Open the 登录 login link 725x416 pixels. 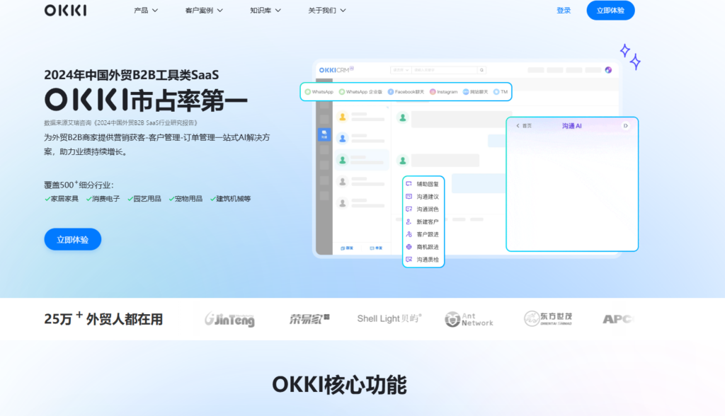coord(564,11)
